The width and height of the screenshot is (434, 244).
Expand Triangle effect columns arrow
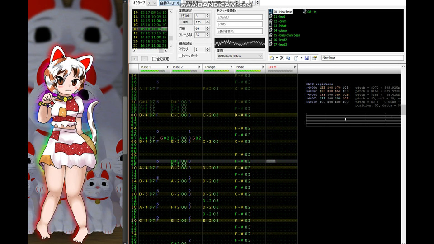(231, 67)
